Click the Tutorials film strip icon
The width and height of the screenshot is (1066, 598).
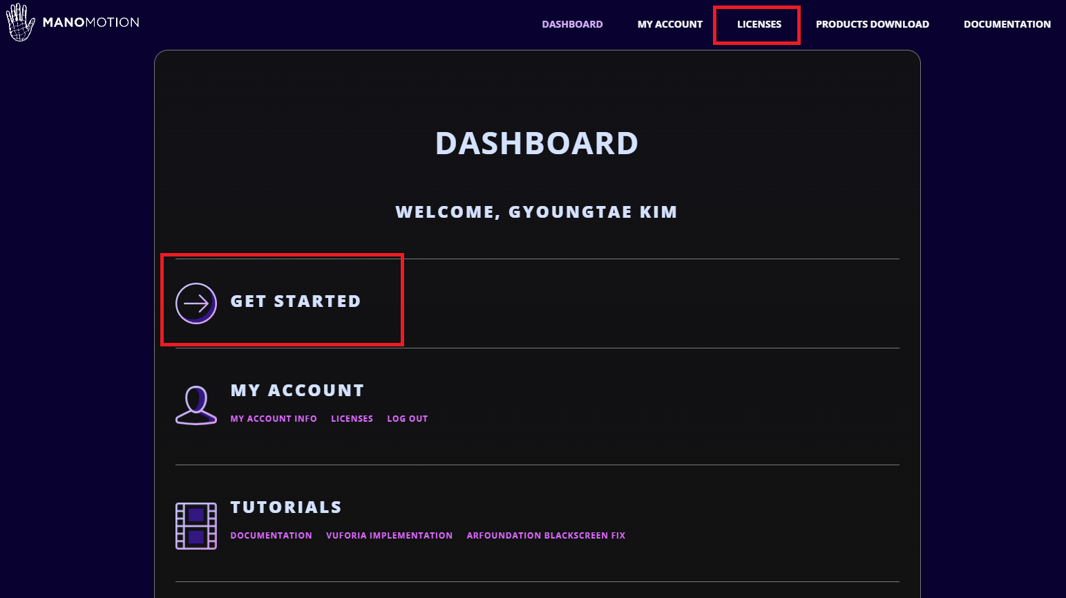(x=196, y=526)
